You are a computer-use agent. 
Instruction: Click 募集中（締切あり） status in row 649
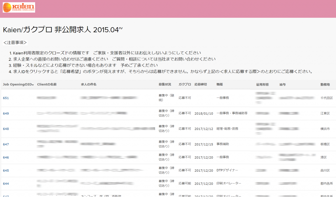pyautogui.click(x=166, y=113)
